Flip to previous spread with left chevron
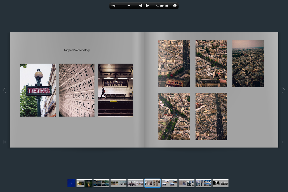Viewport: 288px width, 192px height. [x=4, y=90]
